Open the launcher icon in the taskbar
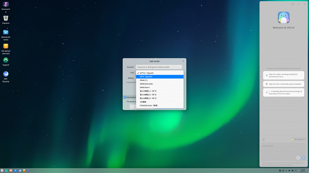Screen dimensions: 309x173 click(x=2, y=170)
